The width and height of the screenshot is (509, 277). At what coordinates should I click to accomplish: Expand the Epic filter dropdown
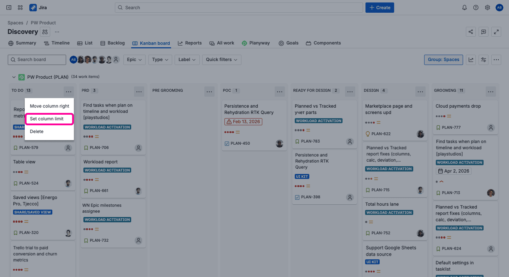(x=134, y=60)
